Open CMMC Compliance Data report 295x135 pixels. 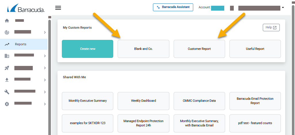199,101
